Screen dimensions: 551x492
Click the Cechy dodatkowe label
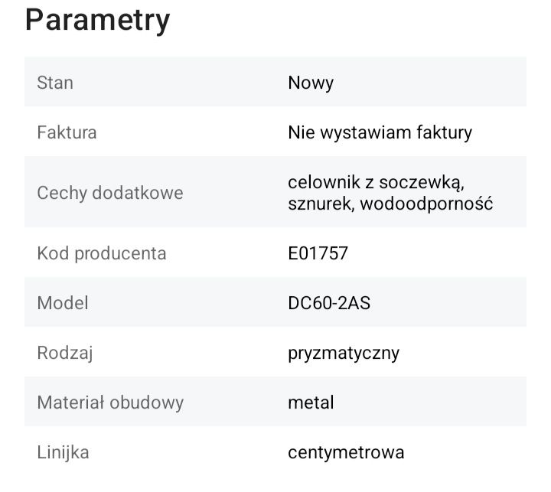click(x=110, y=193)
